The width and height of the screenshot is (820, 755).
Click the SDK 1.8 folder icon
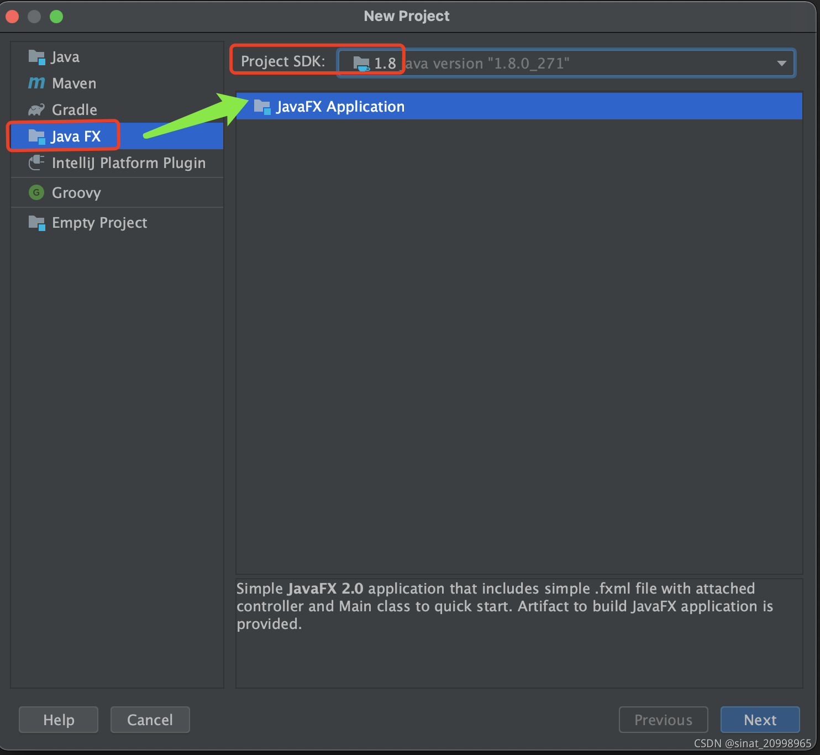coord(361,64)
